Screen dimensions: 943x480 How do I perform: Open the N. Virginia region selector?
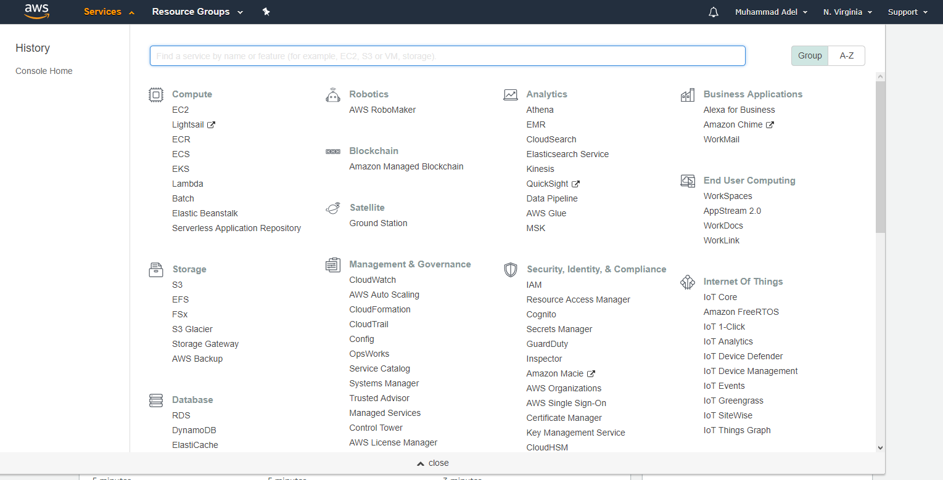click(848, 12)
